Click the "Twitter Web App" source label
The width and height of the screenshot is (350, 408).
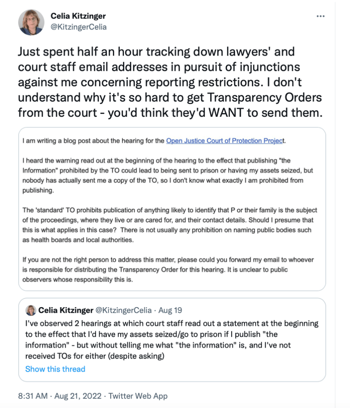[x=138, y=396]
